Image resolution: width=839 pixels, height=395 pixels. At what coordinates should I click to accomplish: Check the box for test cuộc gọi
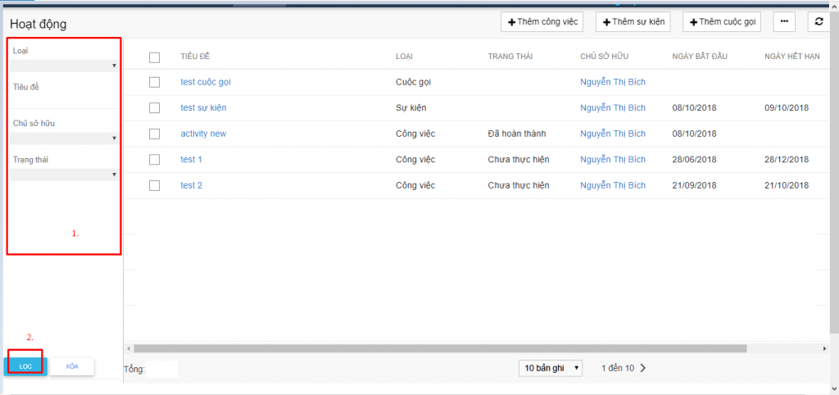tap(154, 82)
